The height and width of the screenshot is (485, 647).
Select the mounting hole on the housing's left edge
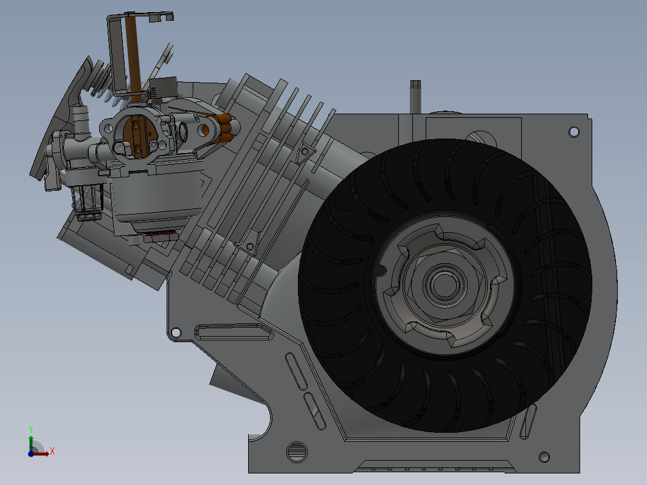[176, 332]
